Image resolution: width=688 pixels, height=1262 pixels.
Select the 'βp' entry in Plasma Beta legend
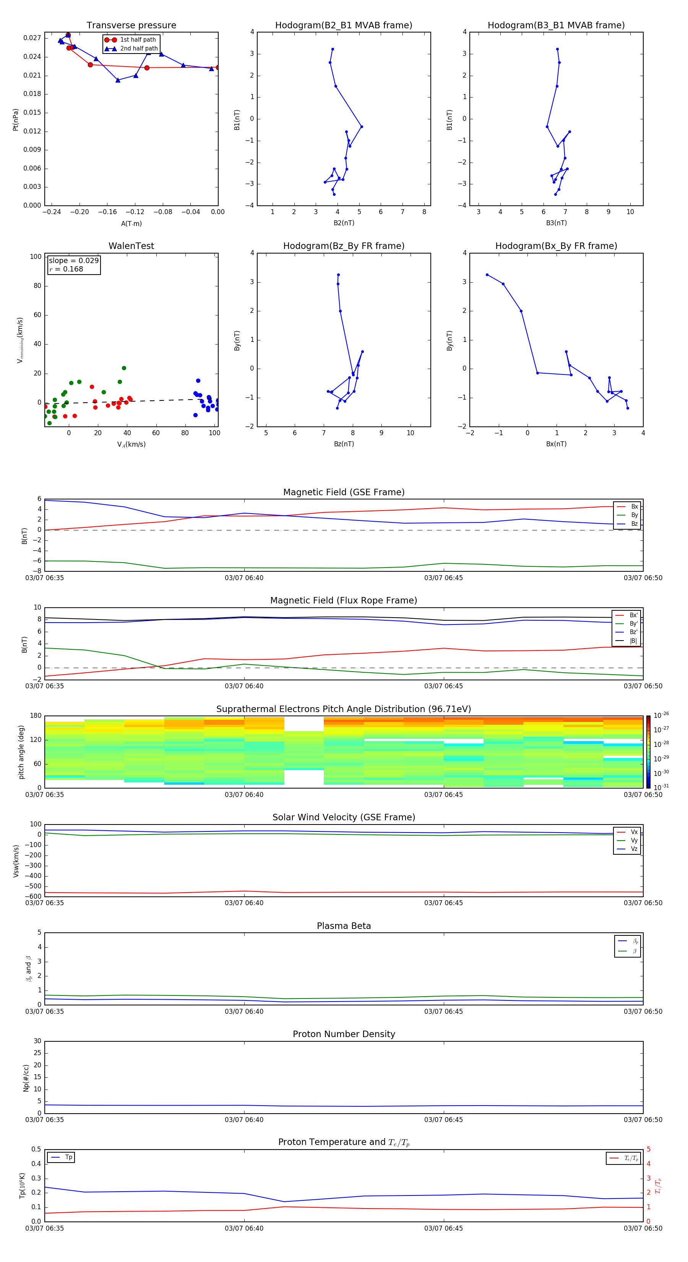pos(628,941)
